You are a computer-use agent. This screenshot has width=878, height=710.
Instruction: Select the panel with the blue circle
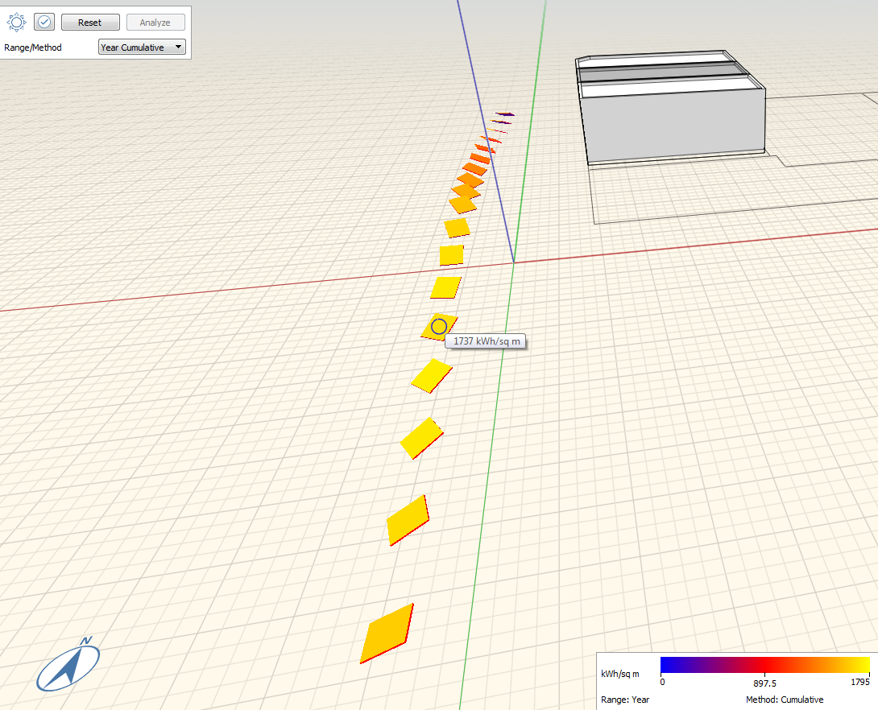pyautogui.click(x=439, y=327)
